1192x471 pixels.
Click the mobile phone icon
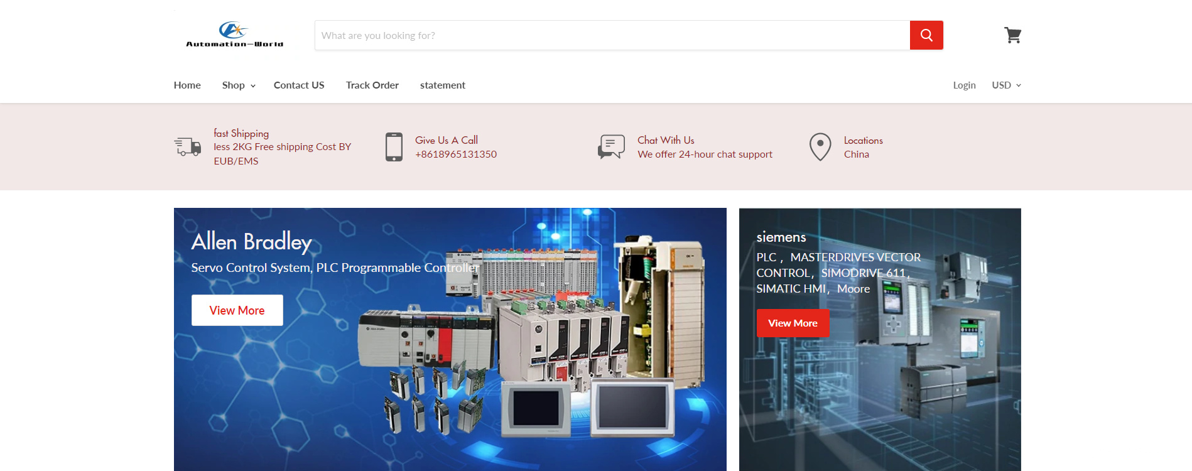click(394, 147)
